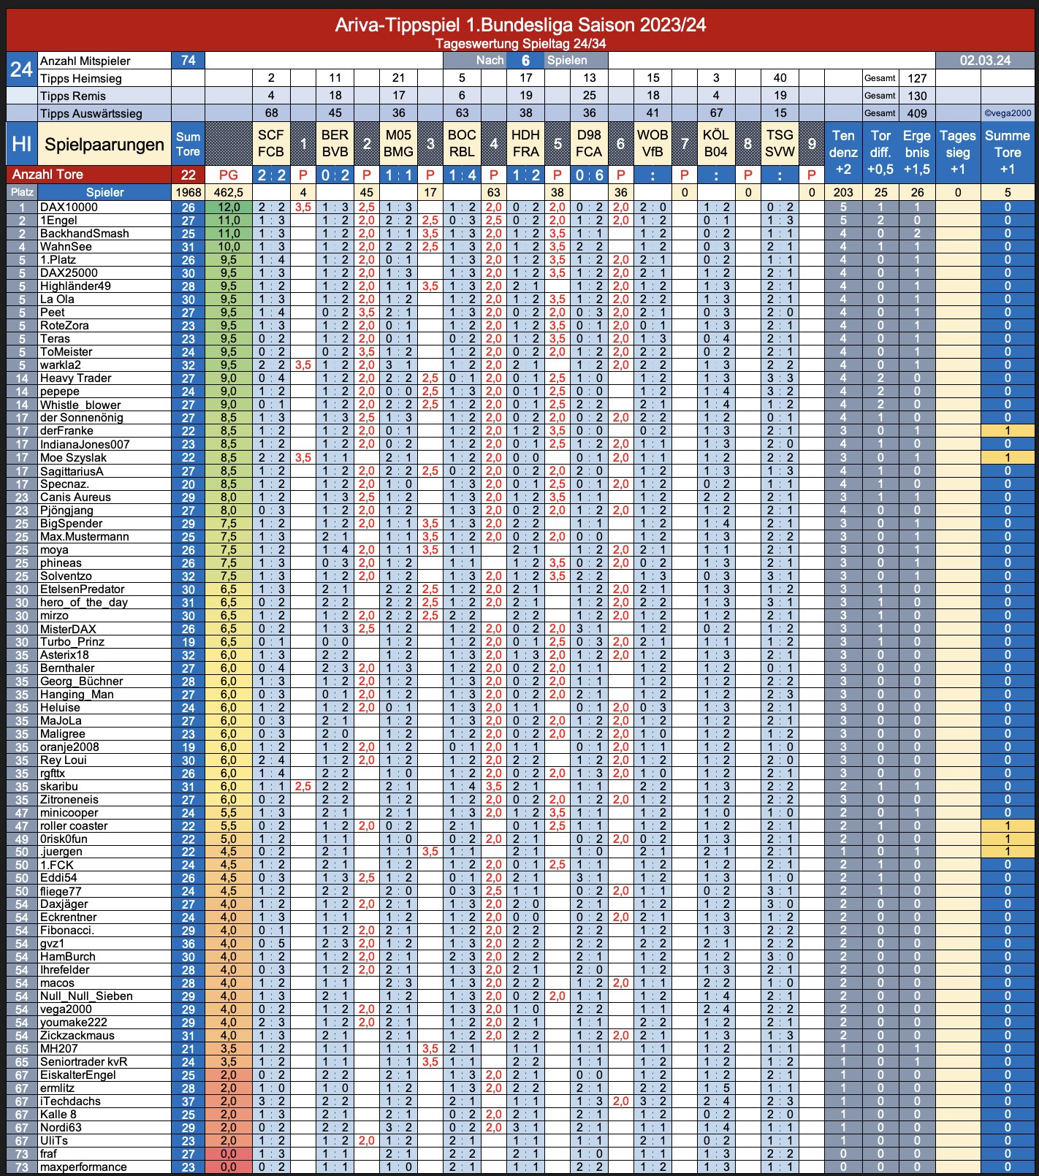
Task: Select player name 'DAX10000'
Action: click(69, 207)
